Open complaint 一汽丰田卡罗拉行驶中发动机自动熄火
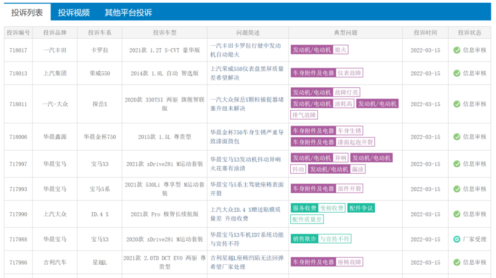 (246, 50)
